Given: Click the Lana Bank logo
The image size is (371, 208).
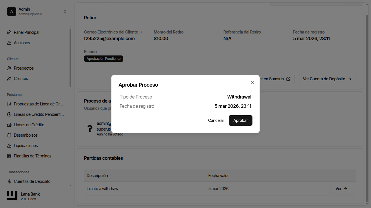Looking at the screenshot, I should (x=12, y=195).
